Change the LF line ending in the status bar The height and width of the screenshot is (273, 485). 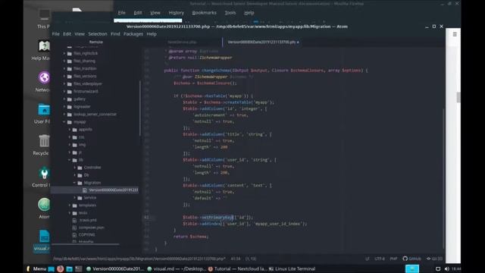pos(367,259)
